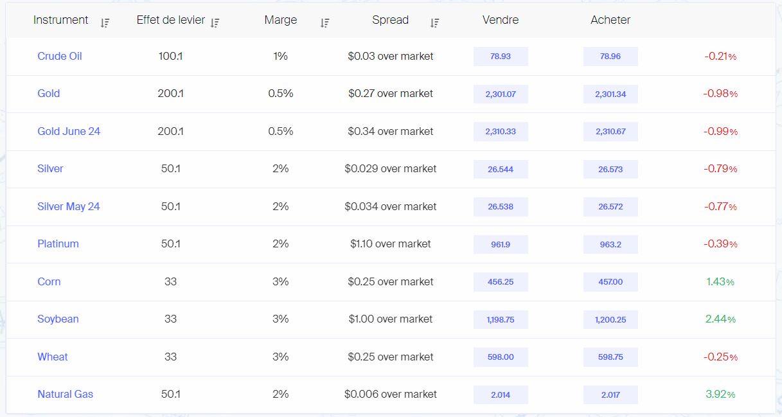This screenshot has width=782, height=417.
Task: Click sort icon next to Effet de levier
Action: point(215,23)
